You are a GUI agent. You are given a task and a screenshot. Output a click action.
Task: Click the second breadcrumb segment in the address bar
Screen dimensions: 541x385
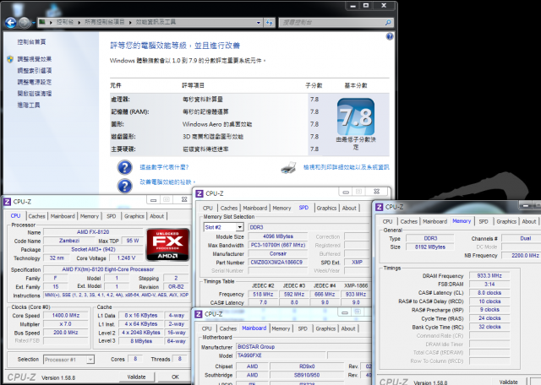[x=105, y=22]
